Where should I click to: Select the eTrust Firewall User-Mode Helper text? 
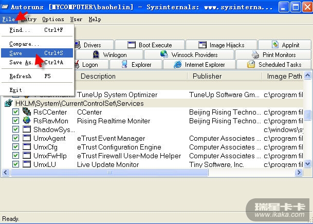129,156
